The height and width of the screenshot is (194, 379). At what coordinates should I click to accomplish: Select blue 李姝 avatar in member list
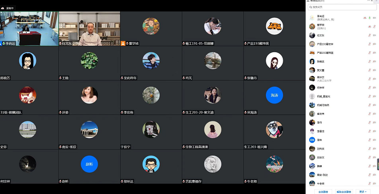pos(312,140)
